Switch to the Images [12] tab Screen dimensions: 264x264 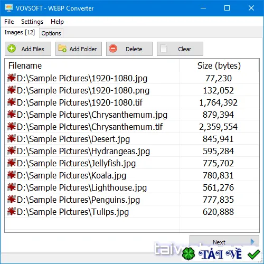tap(20, 32)
